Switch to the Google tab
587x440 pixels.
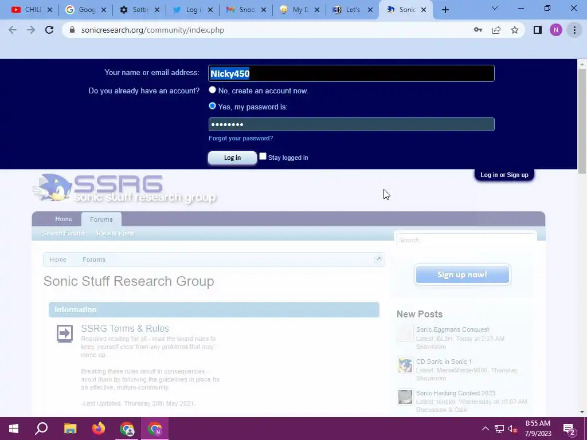coord(80,10)
